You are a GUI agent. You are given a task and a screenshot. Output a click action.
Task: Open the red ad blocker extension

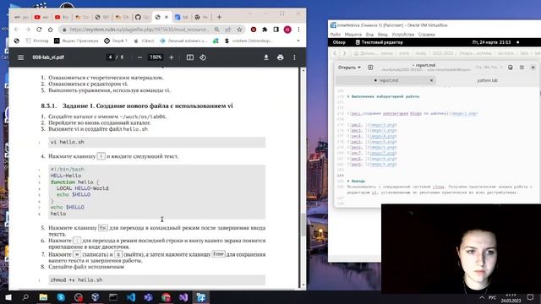[x=254, y=30]
